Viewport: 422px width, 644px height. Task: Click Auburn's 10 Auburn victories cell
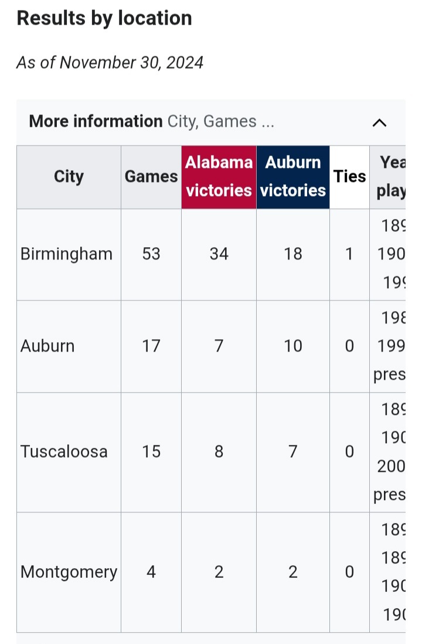pos(293,346)
